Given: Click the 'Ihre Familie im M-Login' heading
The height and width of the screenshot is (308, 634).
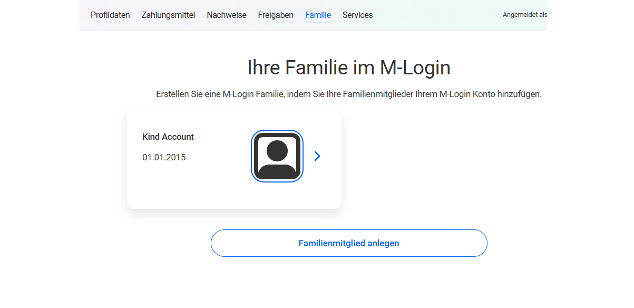Looking at the screenshot, I should click(x=349, y=68).
